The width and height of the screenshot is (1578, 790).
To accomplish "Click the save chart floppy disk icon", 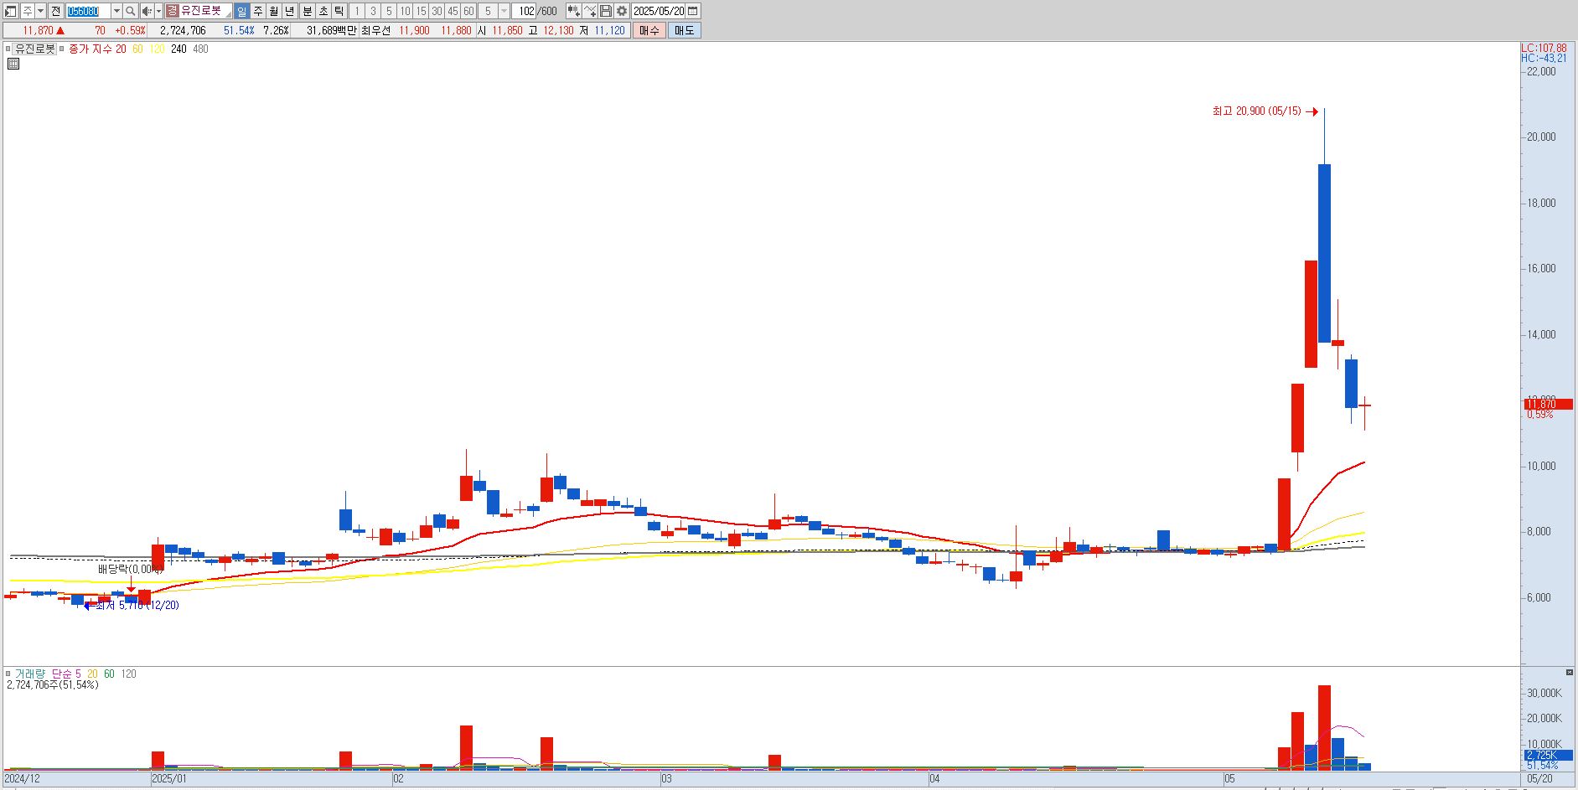I will click(x=605, y=11).
